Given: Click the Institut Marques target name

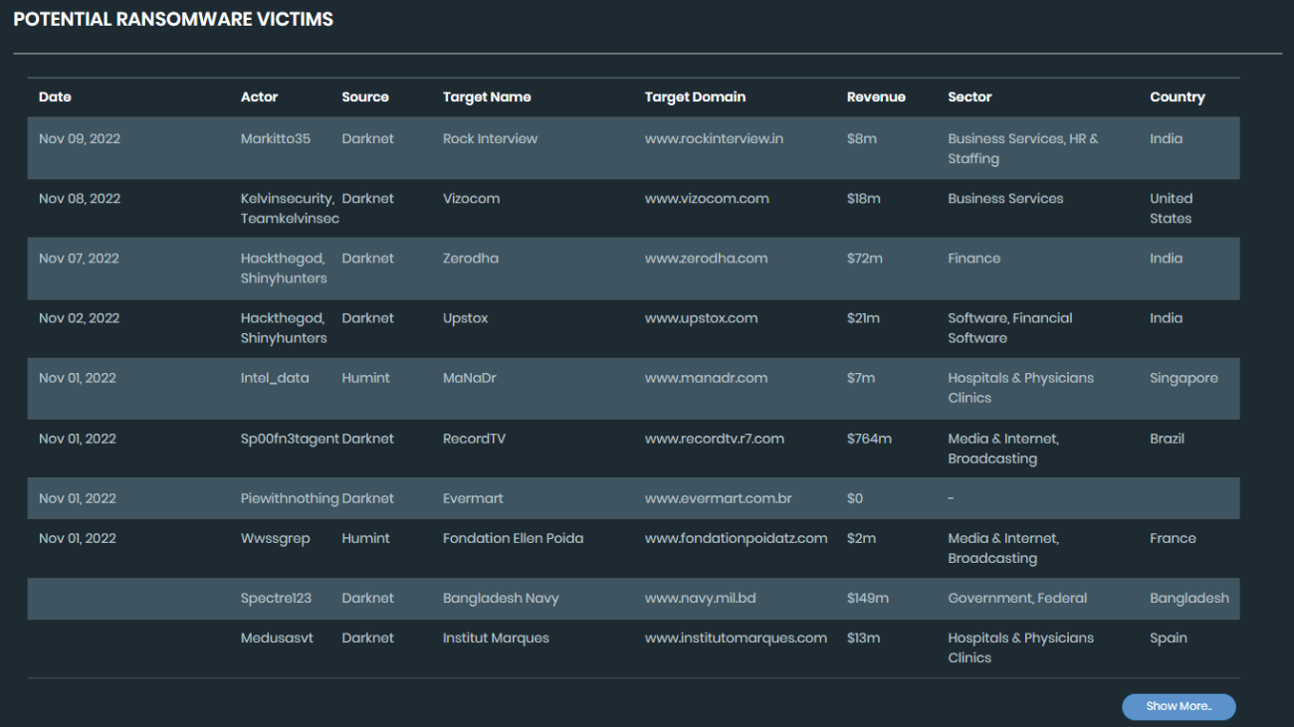Looking at the screenshot, I should [496, 638].
